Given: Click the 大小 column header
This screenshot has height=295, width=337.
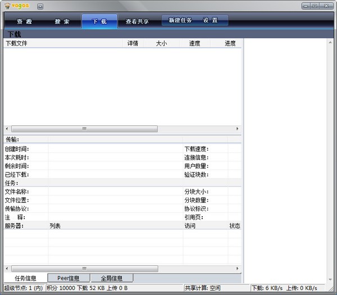Looking at the screenshot, I should pyautogui.click(x=162, y=43).
